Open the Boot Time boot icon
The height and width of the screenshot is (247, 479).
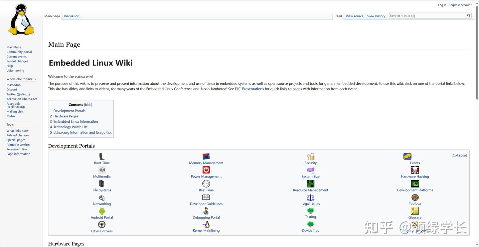click(102, 157)
